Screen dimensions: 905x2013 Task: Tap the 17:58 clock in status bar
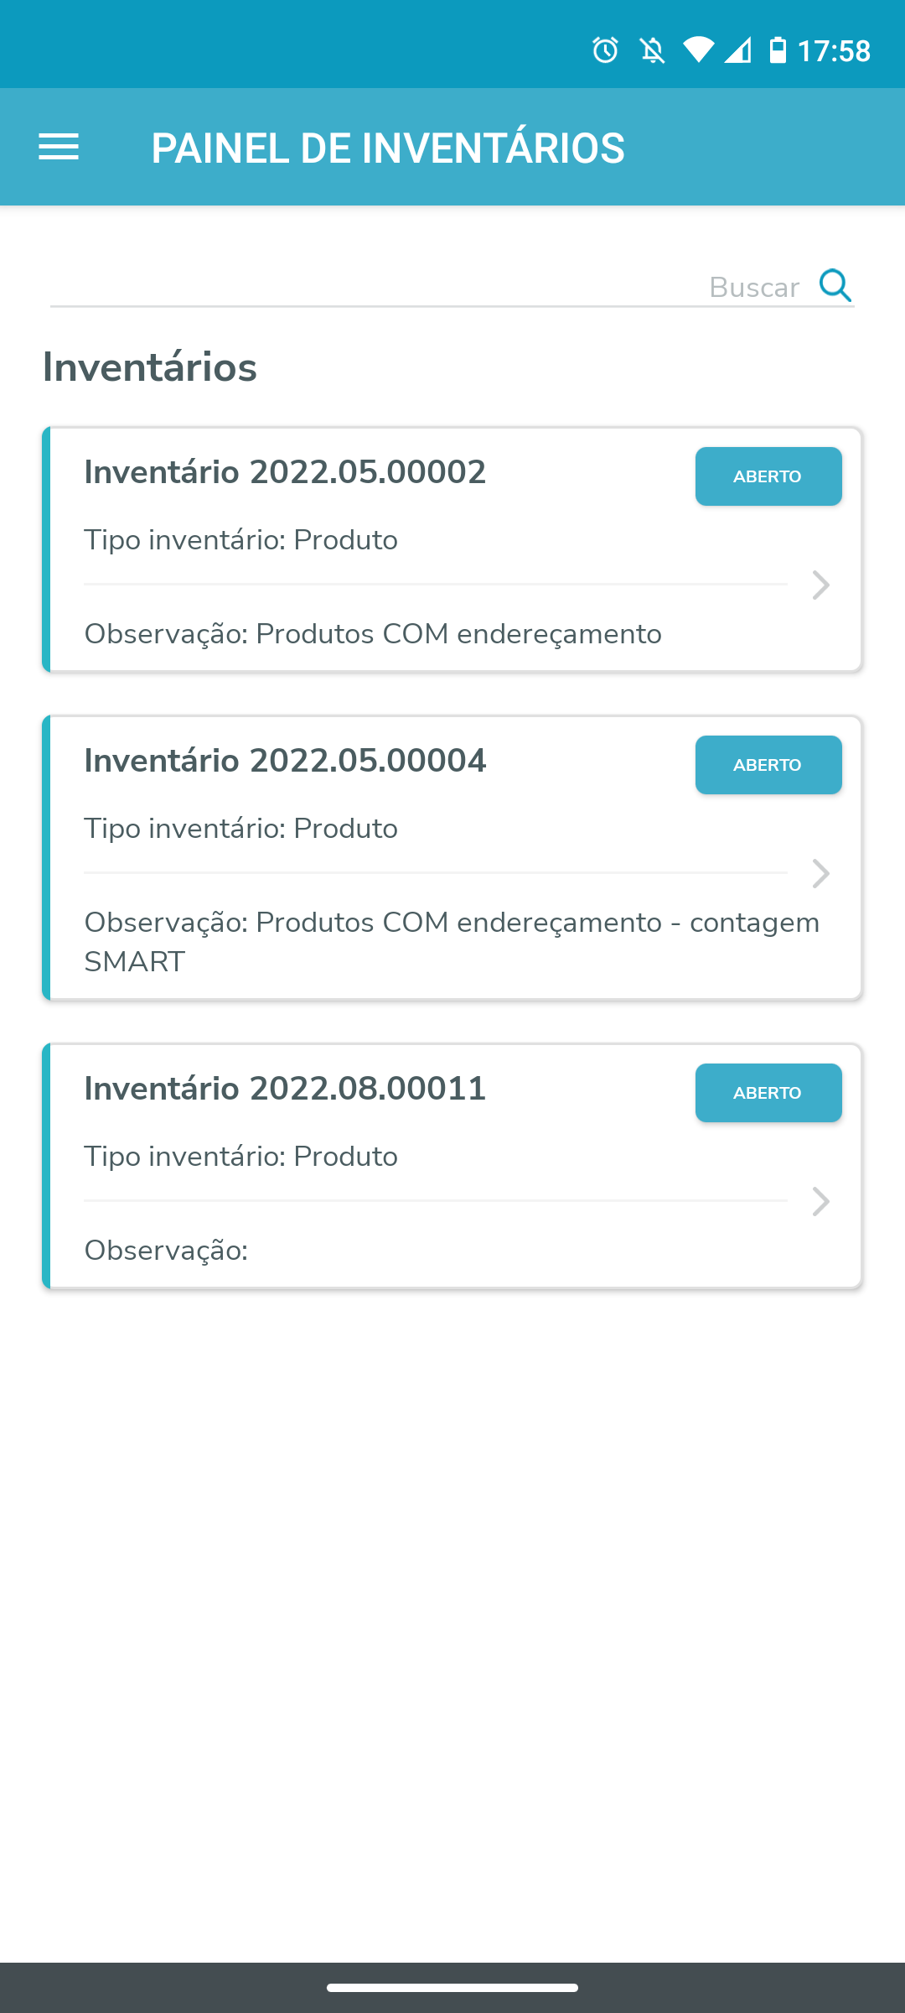tap(834, 51)
